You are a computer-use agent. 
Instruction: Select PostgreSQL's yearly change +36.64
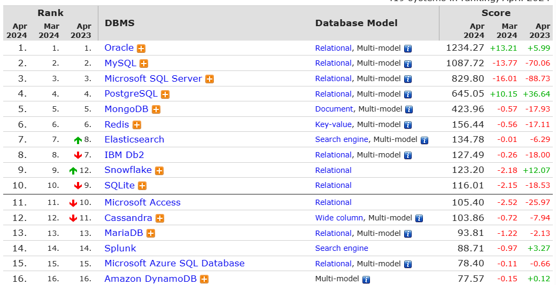coord(537,94)
